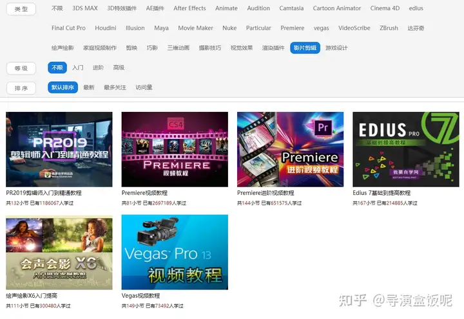464x319 pixels.
Task: Filter courses by vegas
Action: click(x=322, y=28)
